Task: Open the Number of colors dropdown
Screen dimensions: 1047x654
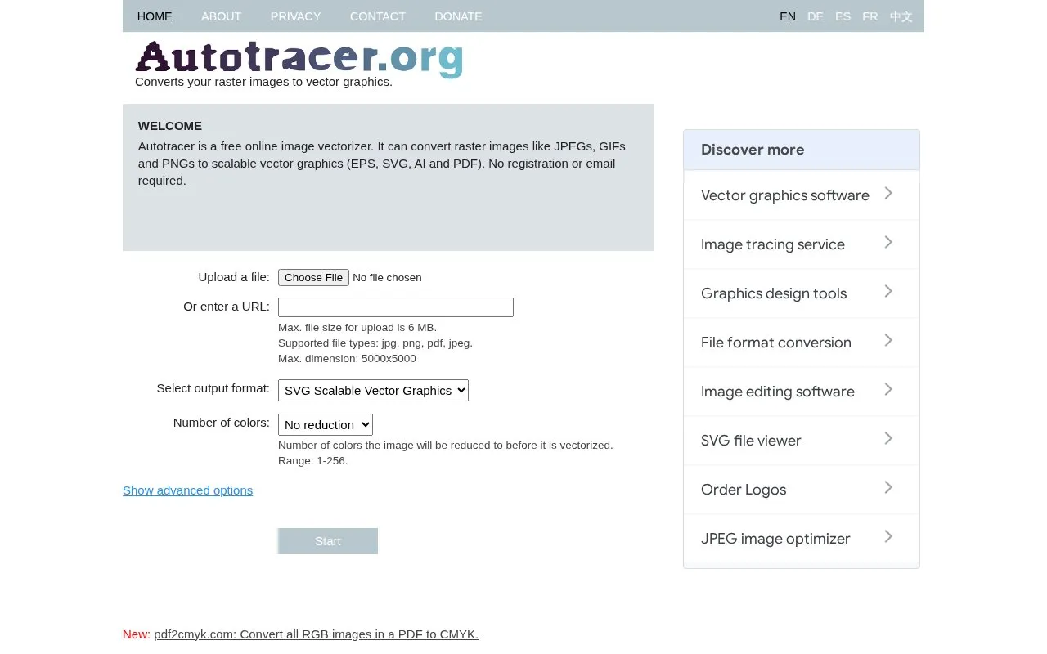Action: 326,425
